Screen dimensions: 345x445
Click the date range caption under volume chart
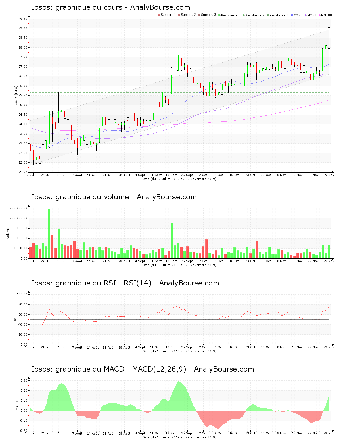tap(179, 265)
